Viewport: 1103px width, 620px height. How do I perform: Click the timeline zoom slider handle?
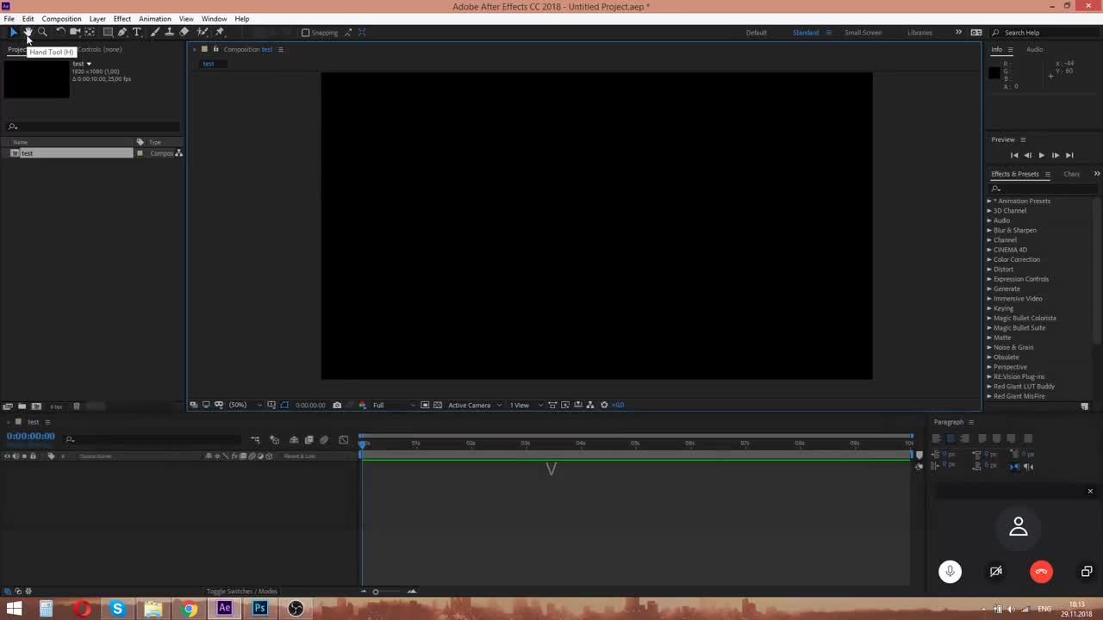376,592
